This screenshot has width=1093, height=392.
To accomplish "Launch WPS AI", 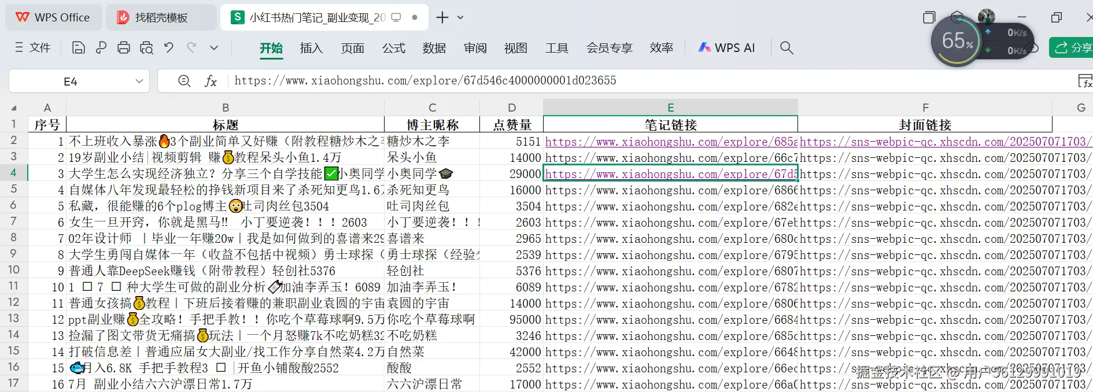I will coord(727,48).
